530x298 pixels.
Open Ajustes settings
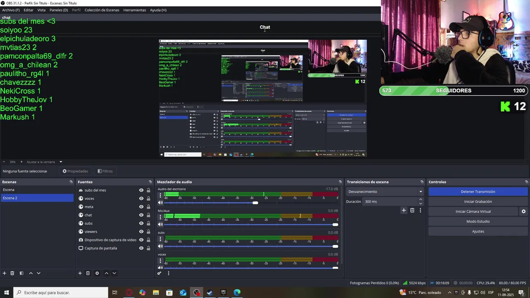[478, 231]
